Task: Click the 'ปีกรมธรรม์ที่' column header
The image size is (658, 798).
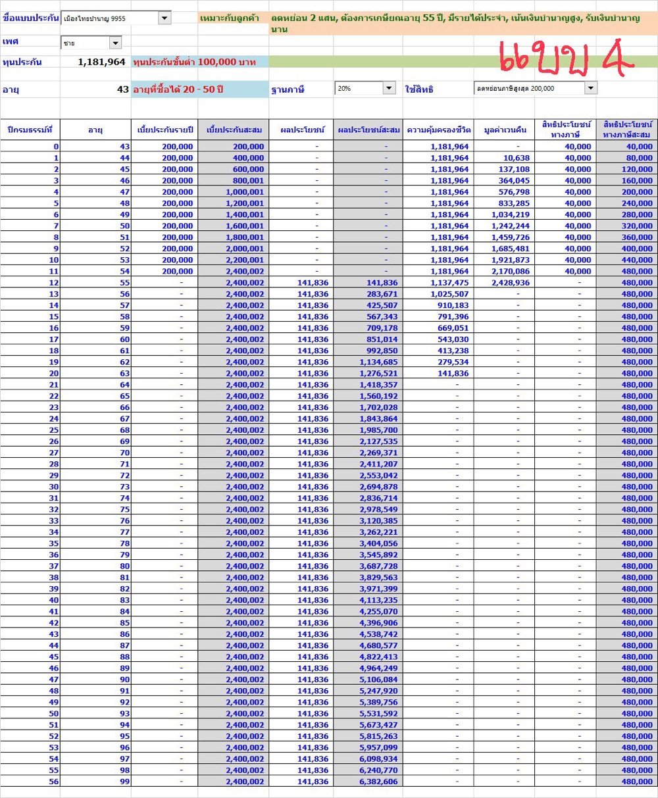Action: pyautogui.click(x=30, y=130)
